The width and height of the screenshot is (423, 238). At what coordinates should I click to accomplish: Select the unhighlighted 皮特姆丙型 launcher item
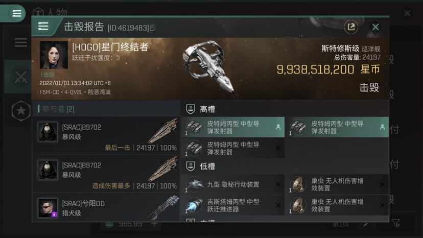(233, 148)
